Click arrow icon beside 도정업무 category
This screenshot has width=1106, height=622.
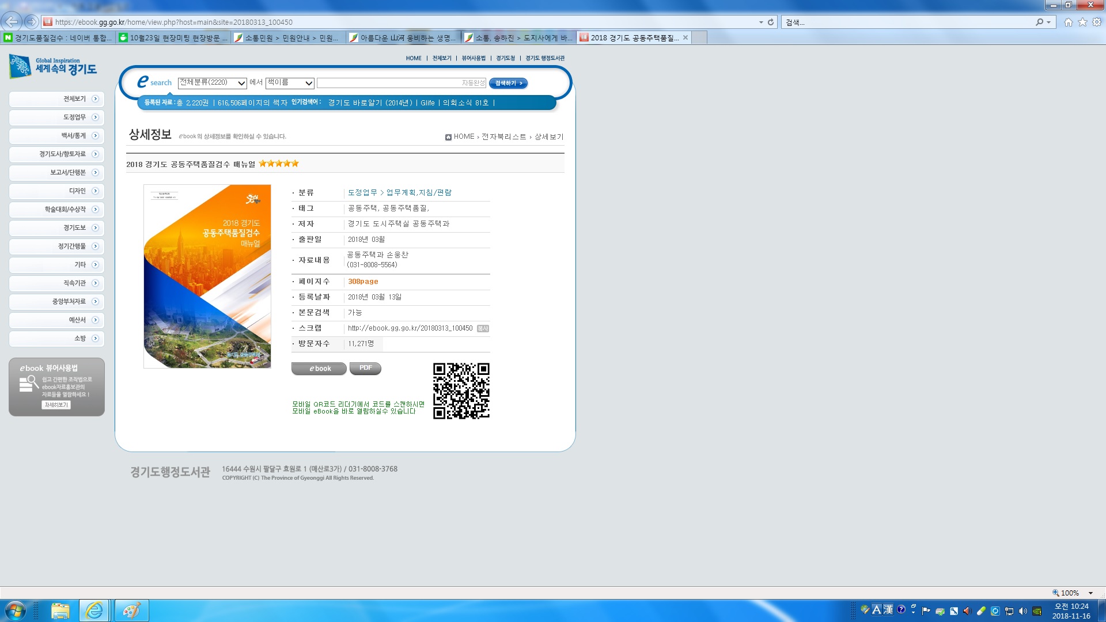(x=96, y=117)
